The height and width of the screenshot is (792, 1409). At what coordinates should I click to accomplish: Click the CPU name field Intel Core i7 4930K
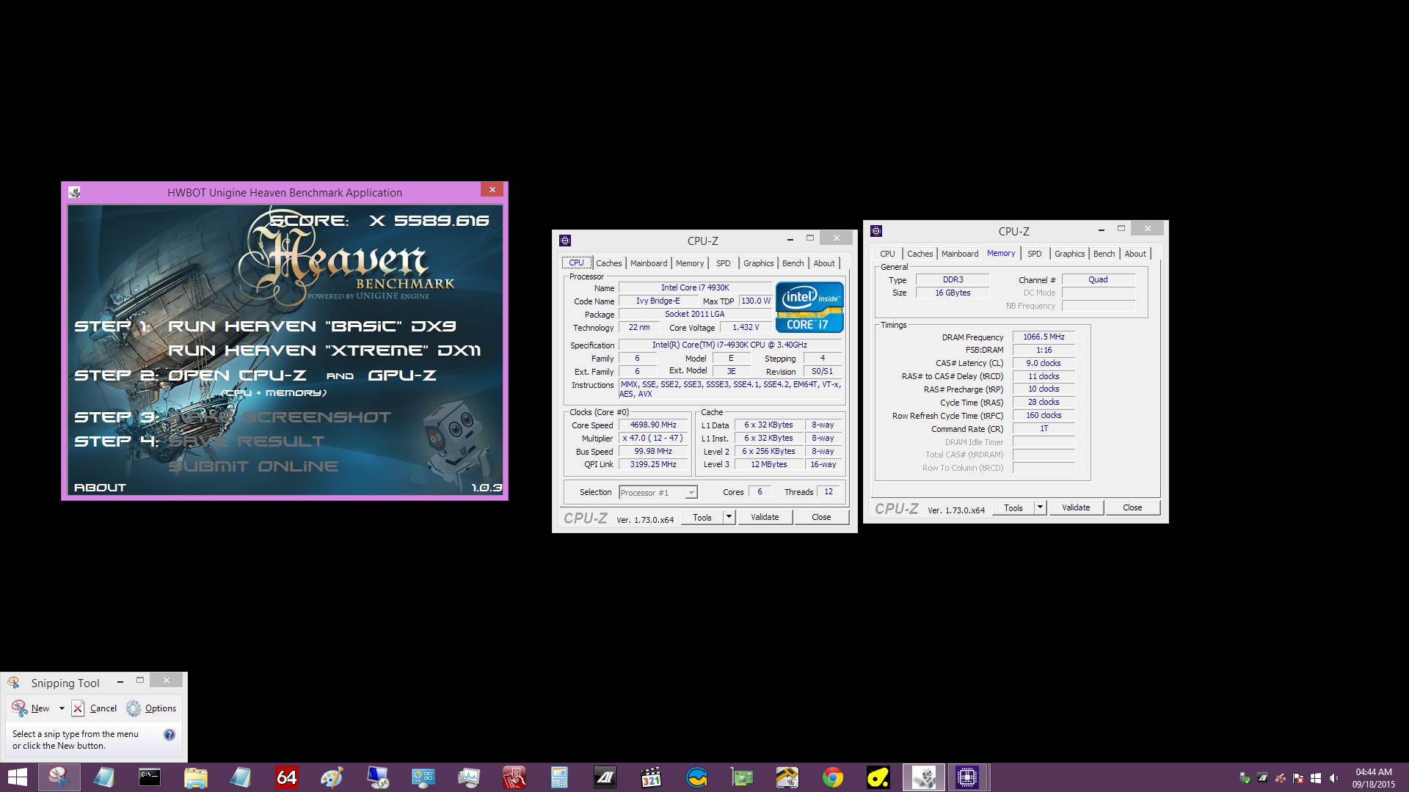pyautogui.click(x=695, y=287)
